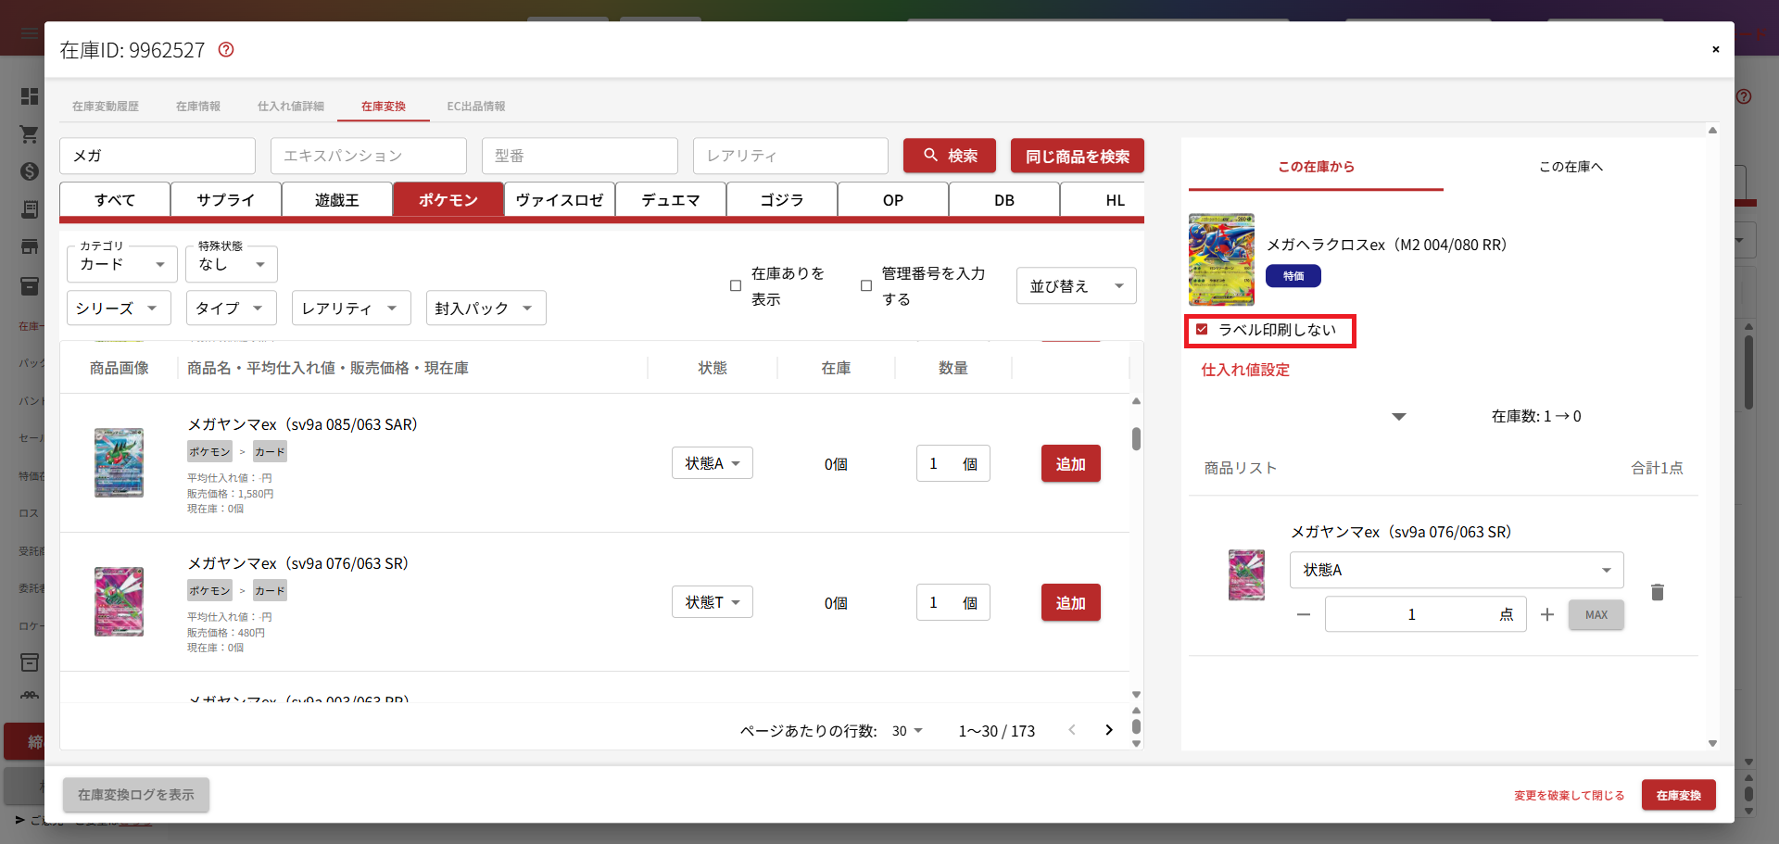Open the 並び替え sort dropdown
Screen dimensions: 1779x844
pos(1076,286)
